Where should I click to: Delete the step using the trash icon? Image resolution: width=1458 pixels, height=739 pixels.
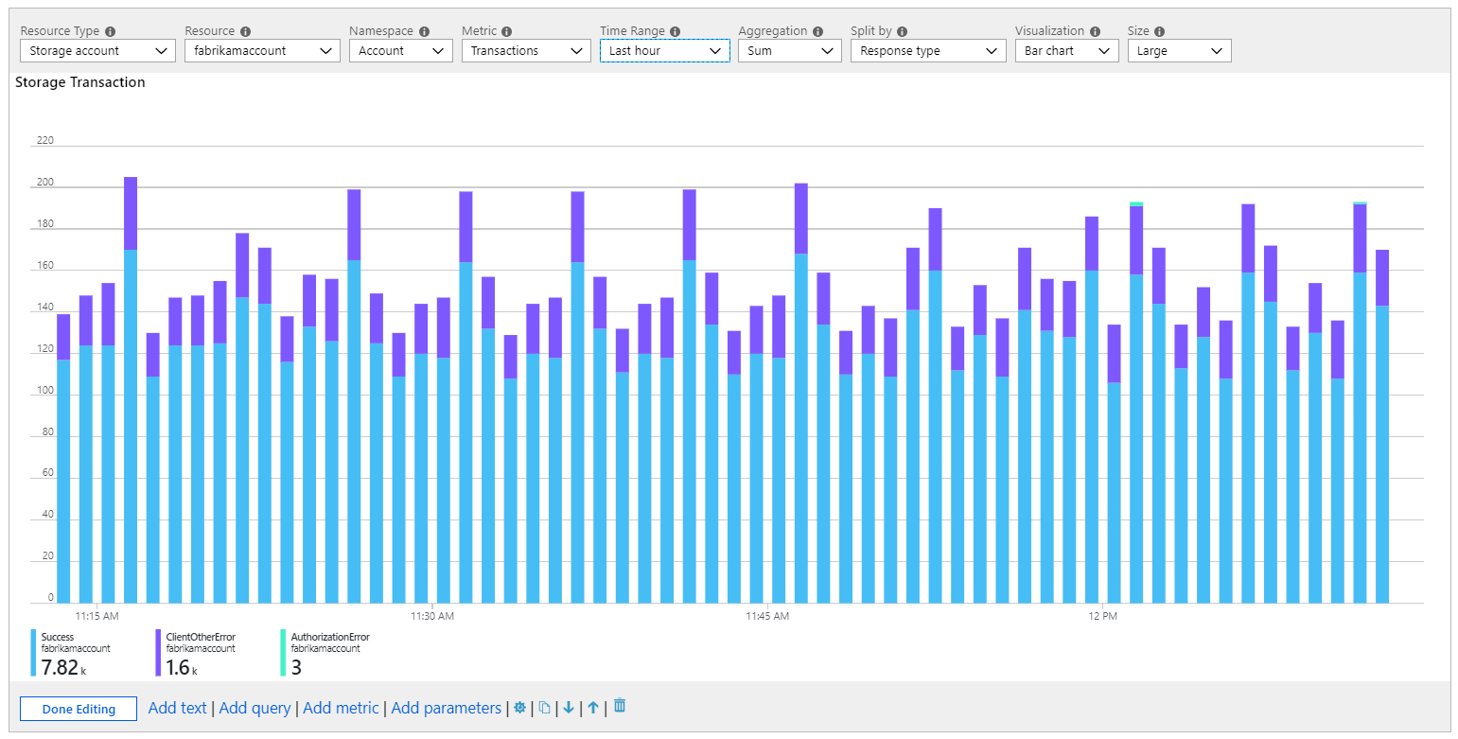620,706
